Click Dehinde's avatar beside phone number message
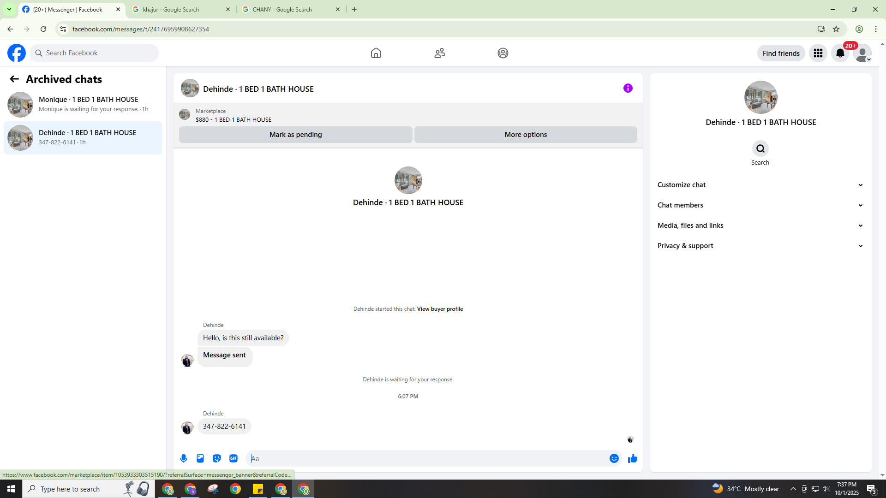The height and width of the screenshot is (498, 886). coord(187,427)
